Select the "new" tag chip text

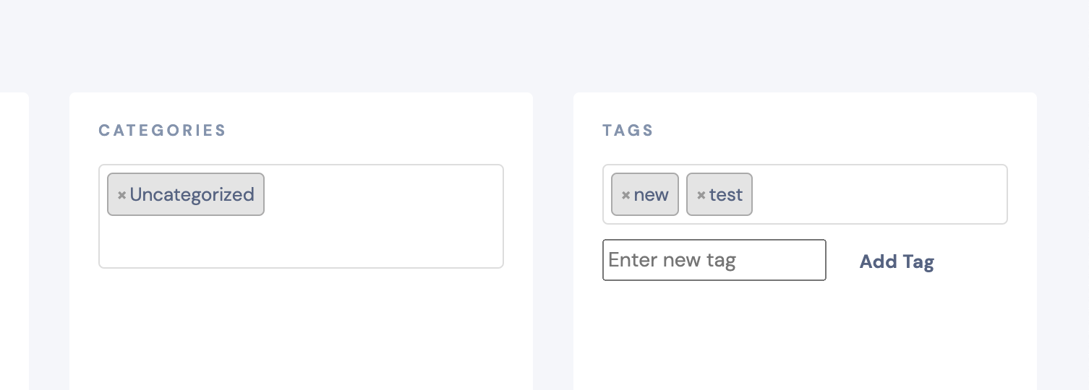click(651, 194)
